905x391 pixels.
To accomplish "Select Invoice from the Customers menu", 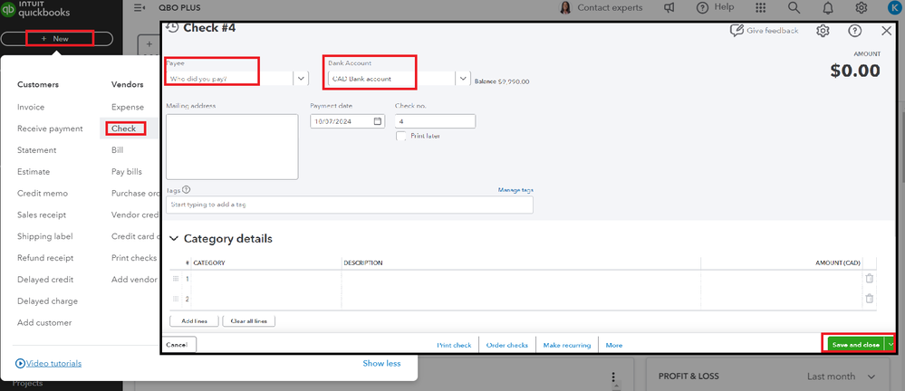I will point(31,107).
